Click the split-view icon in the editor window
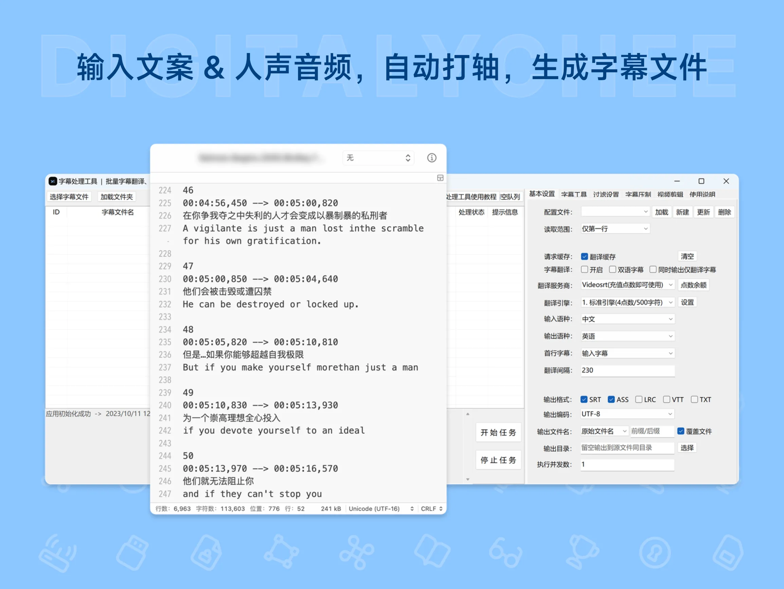 tap(440, 178)
